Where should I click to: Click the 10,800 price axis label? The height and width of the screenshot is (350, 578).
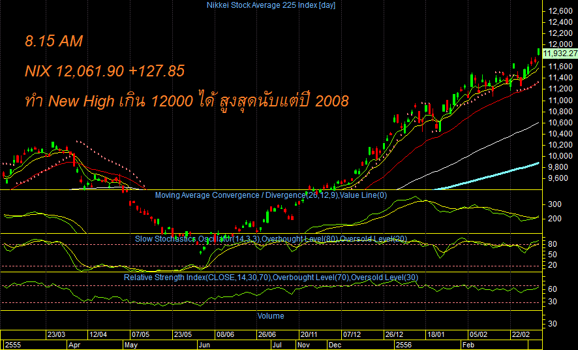pyautogui.click(x=560, y=112)
